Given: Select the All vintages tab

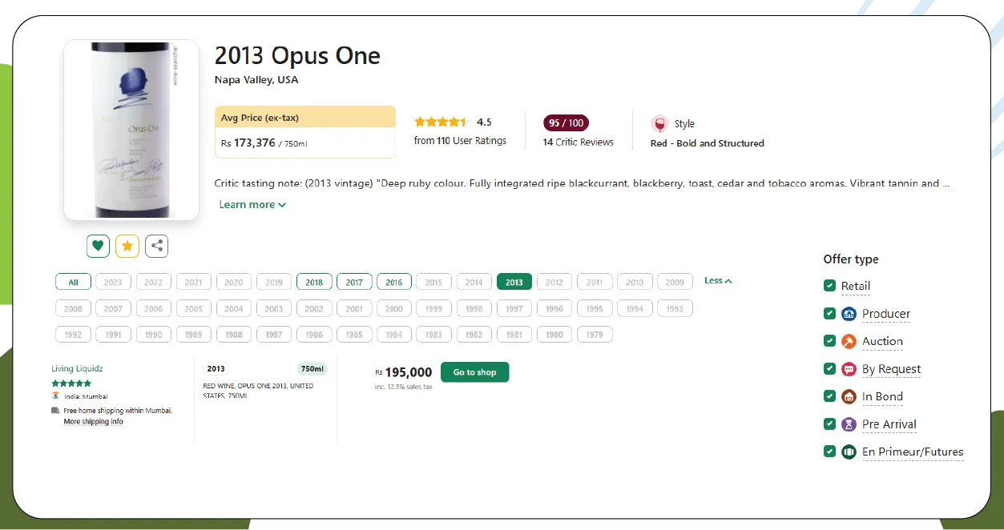Looking at the screenshot, I should (x=73, y=282).
